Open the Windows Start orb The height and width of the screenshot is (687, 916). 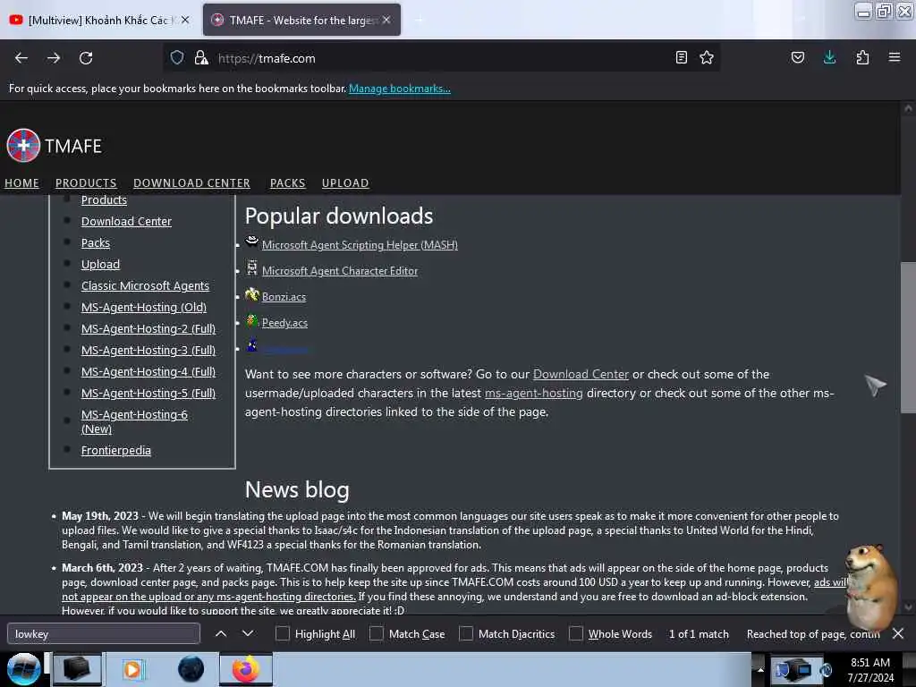click(23, 669)
